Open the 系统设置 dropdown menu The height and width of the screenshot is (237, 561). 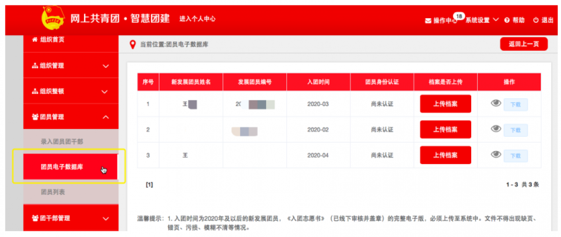point(481,20)
